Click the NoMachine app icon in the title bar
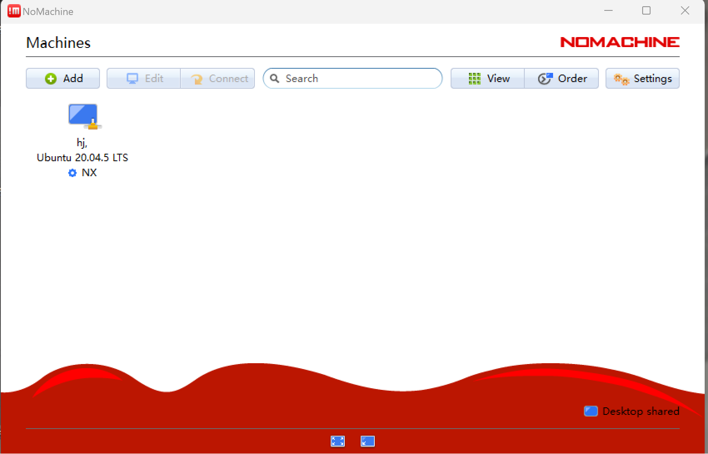This screenshot has width=708, height=454. 14,11
